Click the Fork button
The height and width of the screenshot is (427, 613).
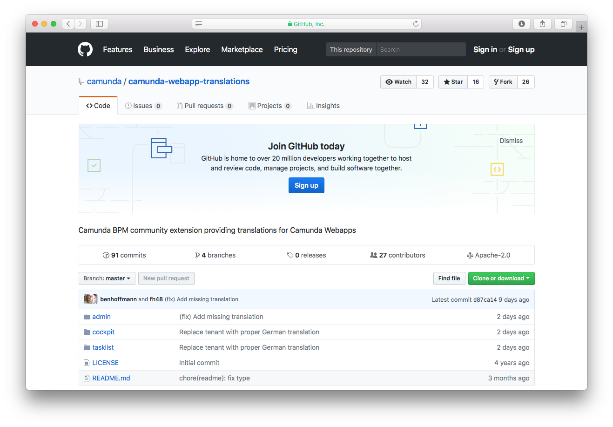[503, 82]
